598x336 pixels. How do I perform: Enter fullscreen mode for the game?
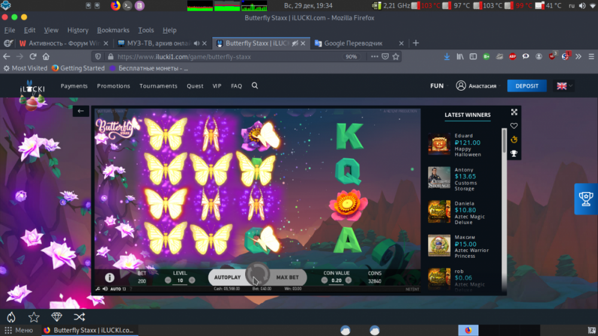click(x=514, y=112)
